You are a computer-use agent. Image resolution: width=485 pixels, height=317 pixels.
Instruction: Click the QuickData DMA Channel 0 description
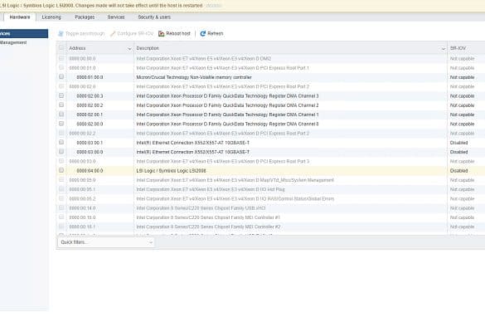pos(227,124)
